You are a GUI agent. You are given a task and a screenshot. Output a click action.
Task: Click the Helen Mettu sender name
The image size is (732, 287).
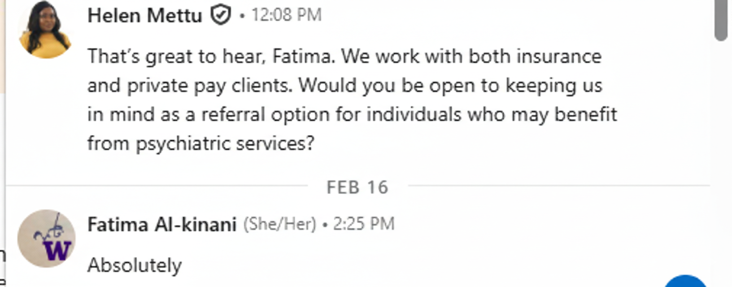pyautogui.click(x=145, y=16)
